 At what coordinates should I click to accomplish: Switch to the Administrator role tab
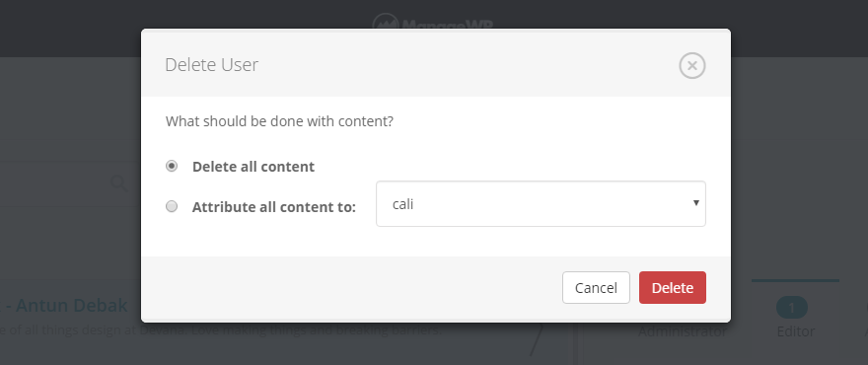click(682, 331)
